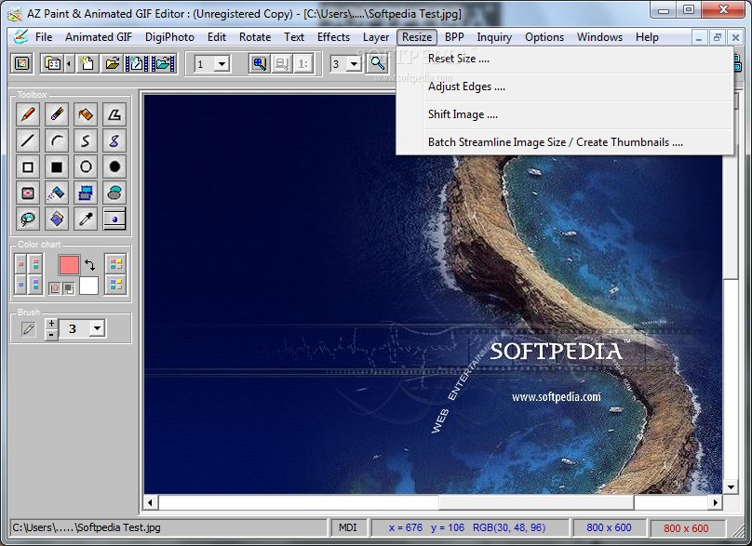Open the Layer menu
The image size is (752, 546).
375,37
